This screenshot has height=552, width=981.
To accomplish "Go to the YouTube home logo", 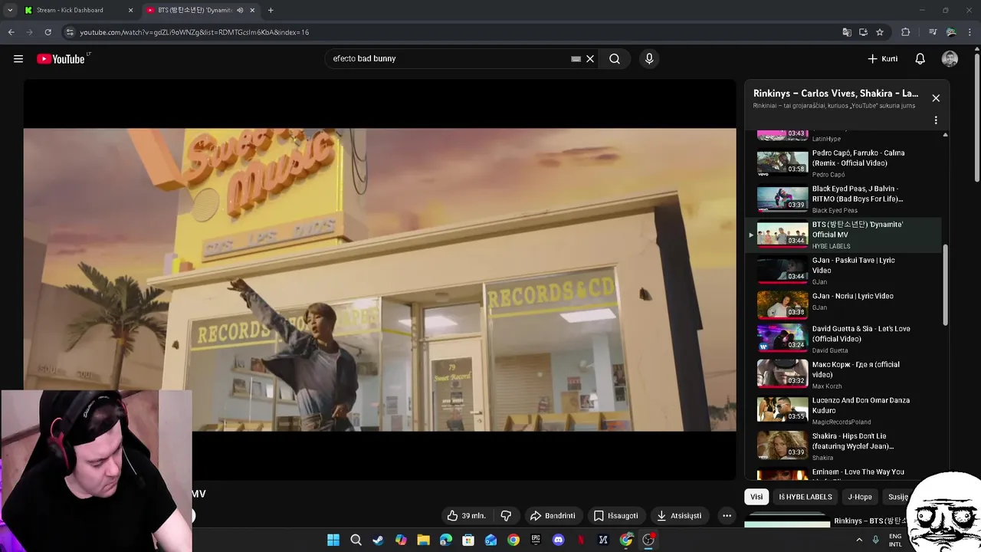I will (61, 59).
